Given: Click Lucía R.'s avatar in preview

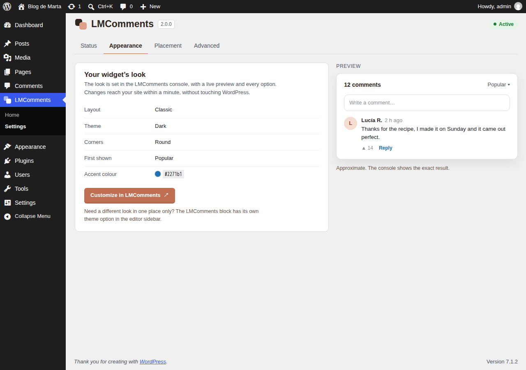Looking at the screenshot, I should [351, 123].
